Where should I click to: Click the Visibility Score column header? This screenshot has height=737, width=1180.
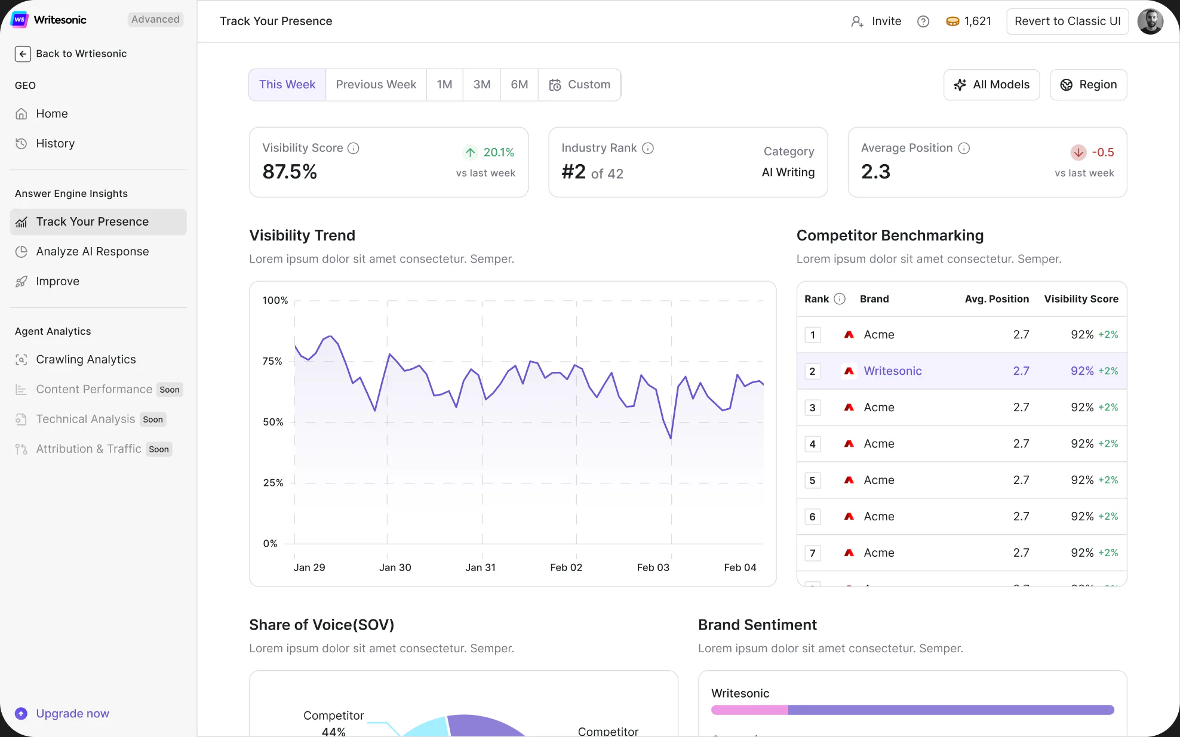[1081, 299]
